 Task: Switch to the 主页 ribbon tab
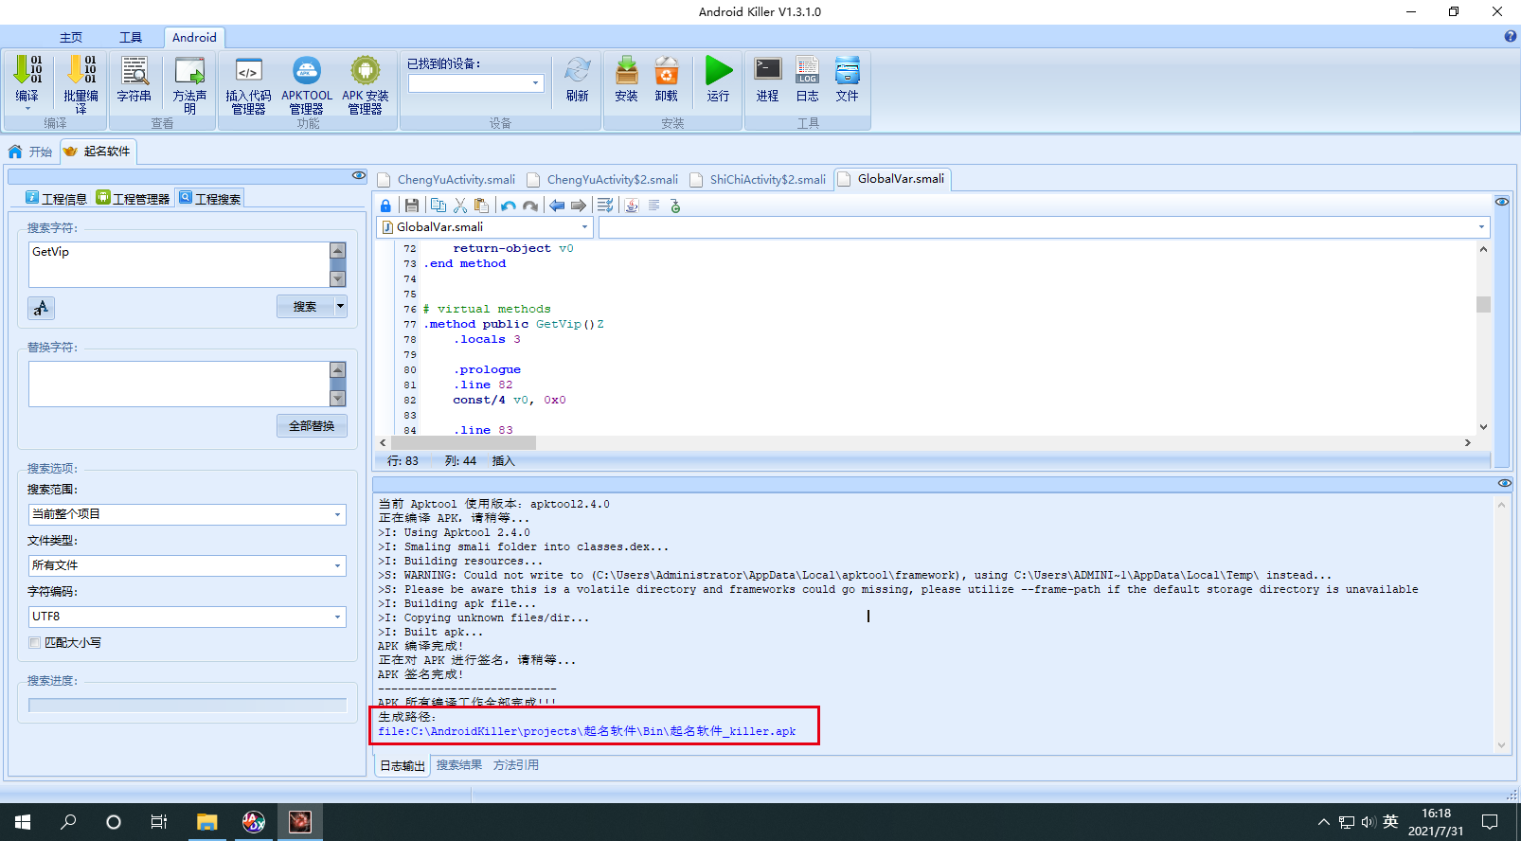(71, 38)
